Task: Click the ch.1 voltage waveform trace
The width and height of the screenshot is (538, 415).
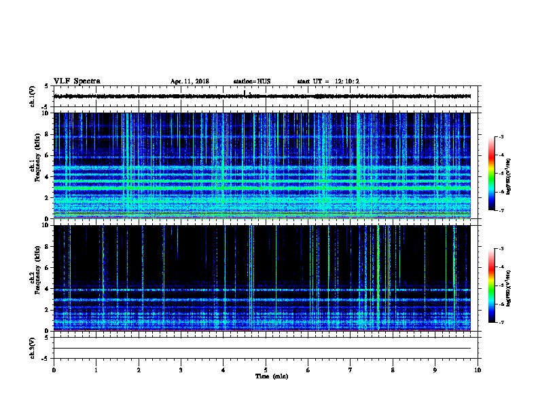Action: [262, 96]
